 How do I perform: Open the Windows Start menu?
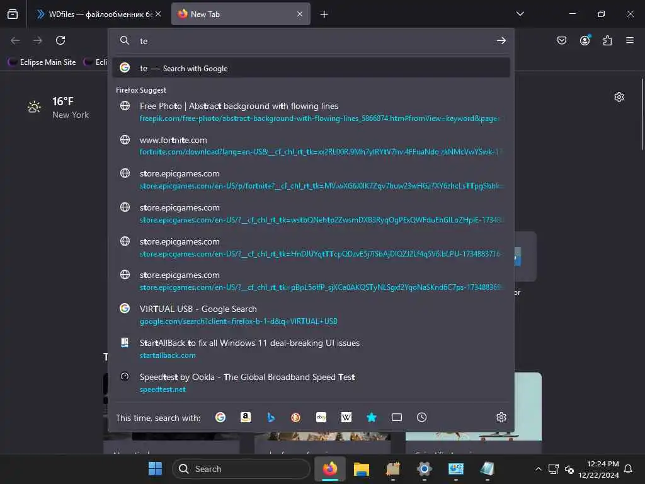[155, 468]
